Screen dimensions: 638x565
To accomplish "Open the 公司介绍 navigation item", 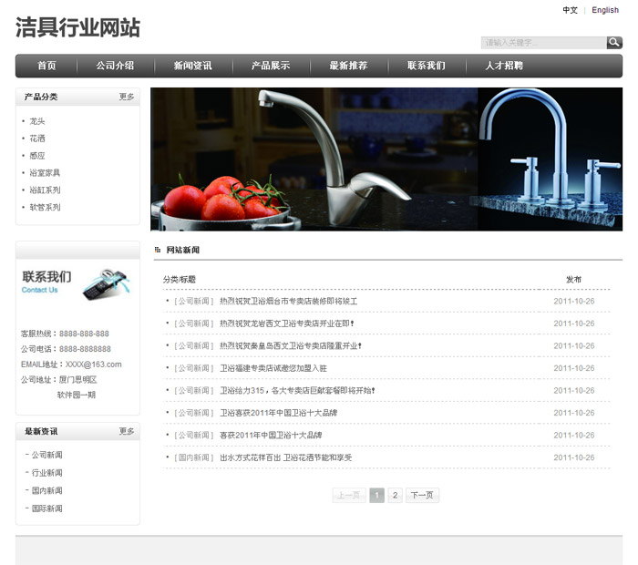I will coord(115,66).
